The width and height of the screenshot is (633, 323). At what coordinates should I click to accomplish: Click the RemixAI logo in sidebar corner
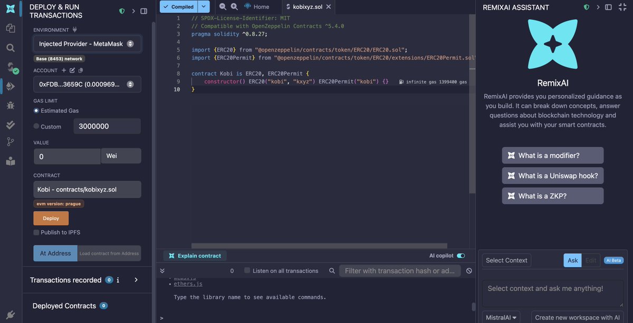point(11,9)
